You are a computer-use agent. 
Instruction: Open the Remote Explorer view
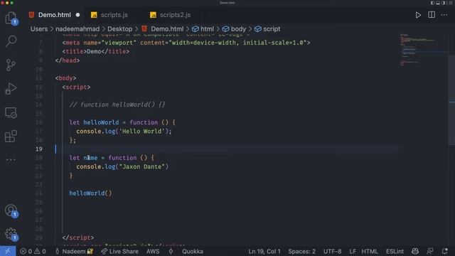pos(11,112)
